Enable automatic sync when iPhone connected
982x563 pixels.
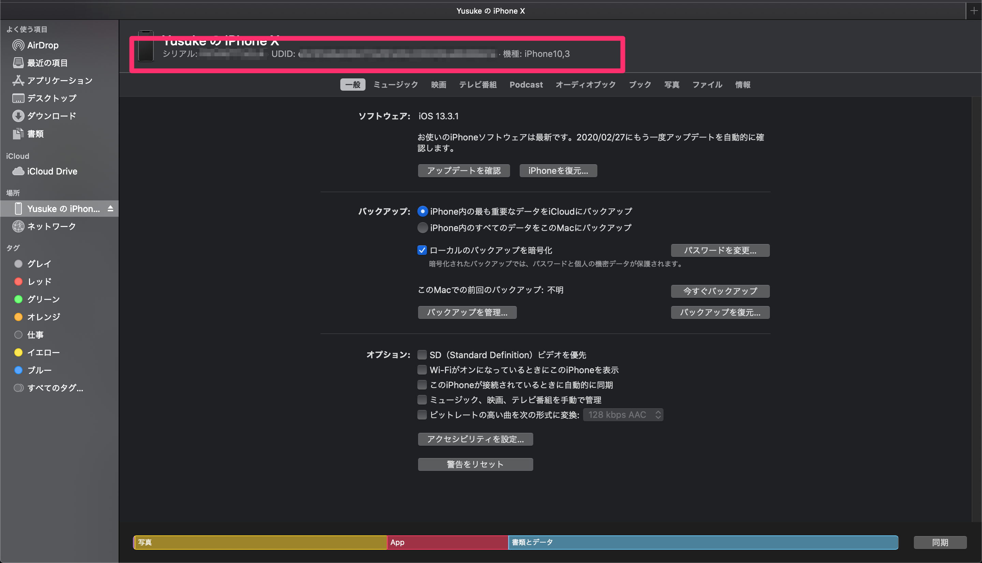click(x=422, y=385)
